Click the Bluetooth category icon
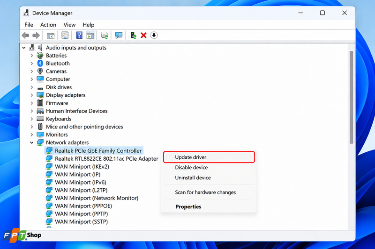The image size is (375, 249). point(40,64)
